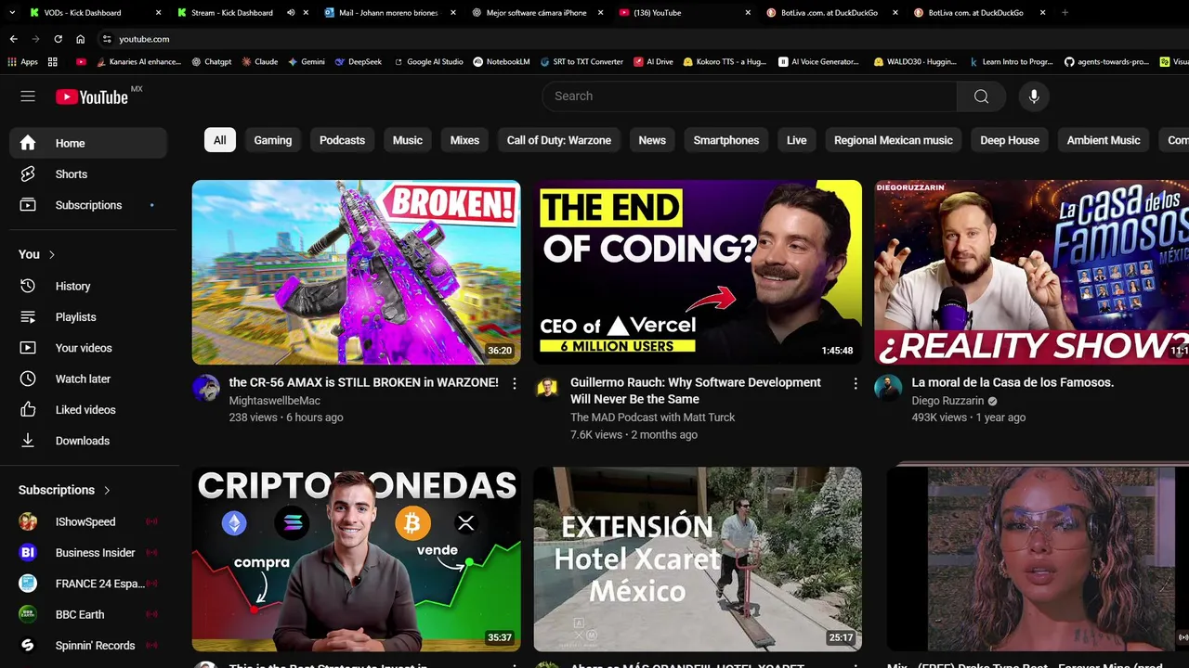Open the Gemini bookmark

(307, 61)
